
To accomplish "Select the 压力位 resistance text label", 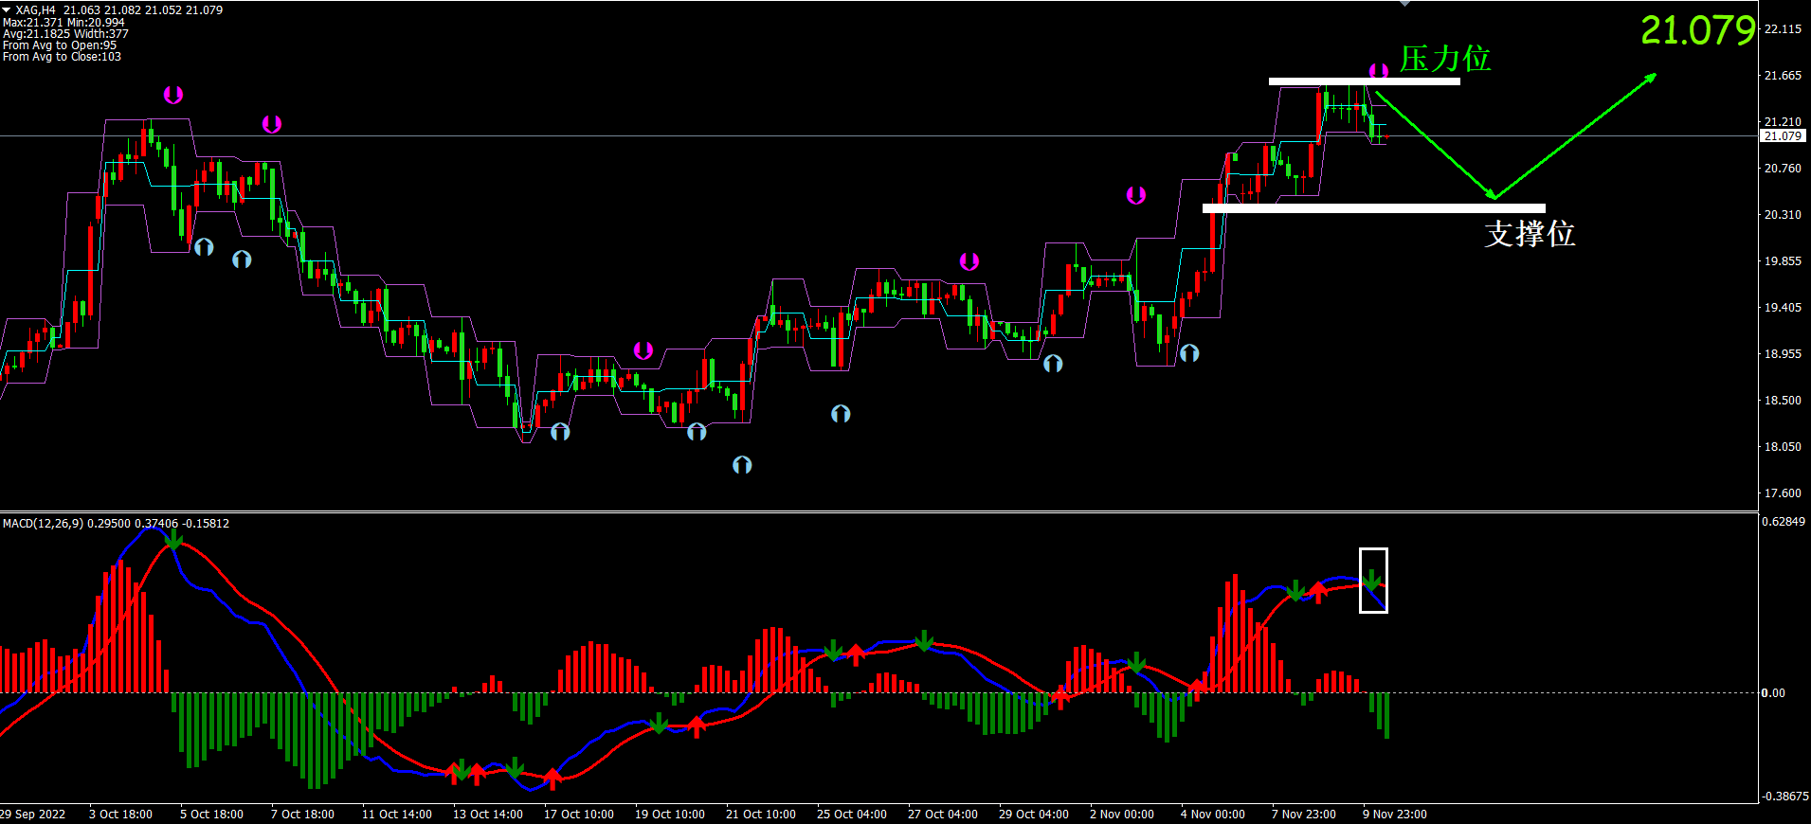I will tap(1445, 59).
